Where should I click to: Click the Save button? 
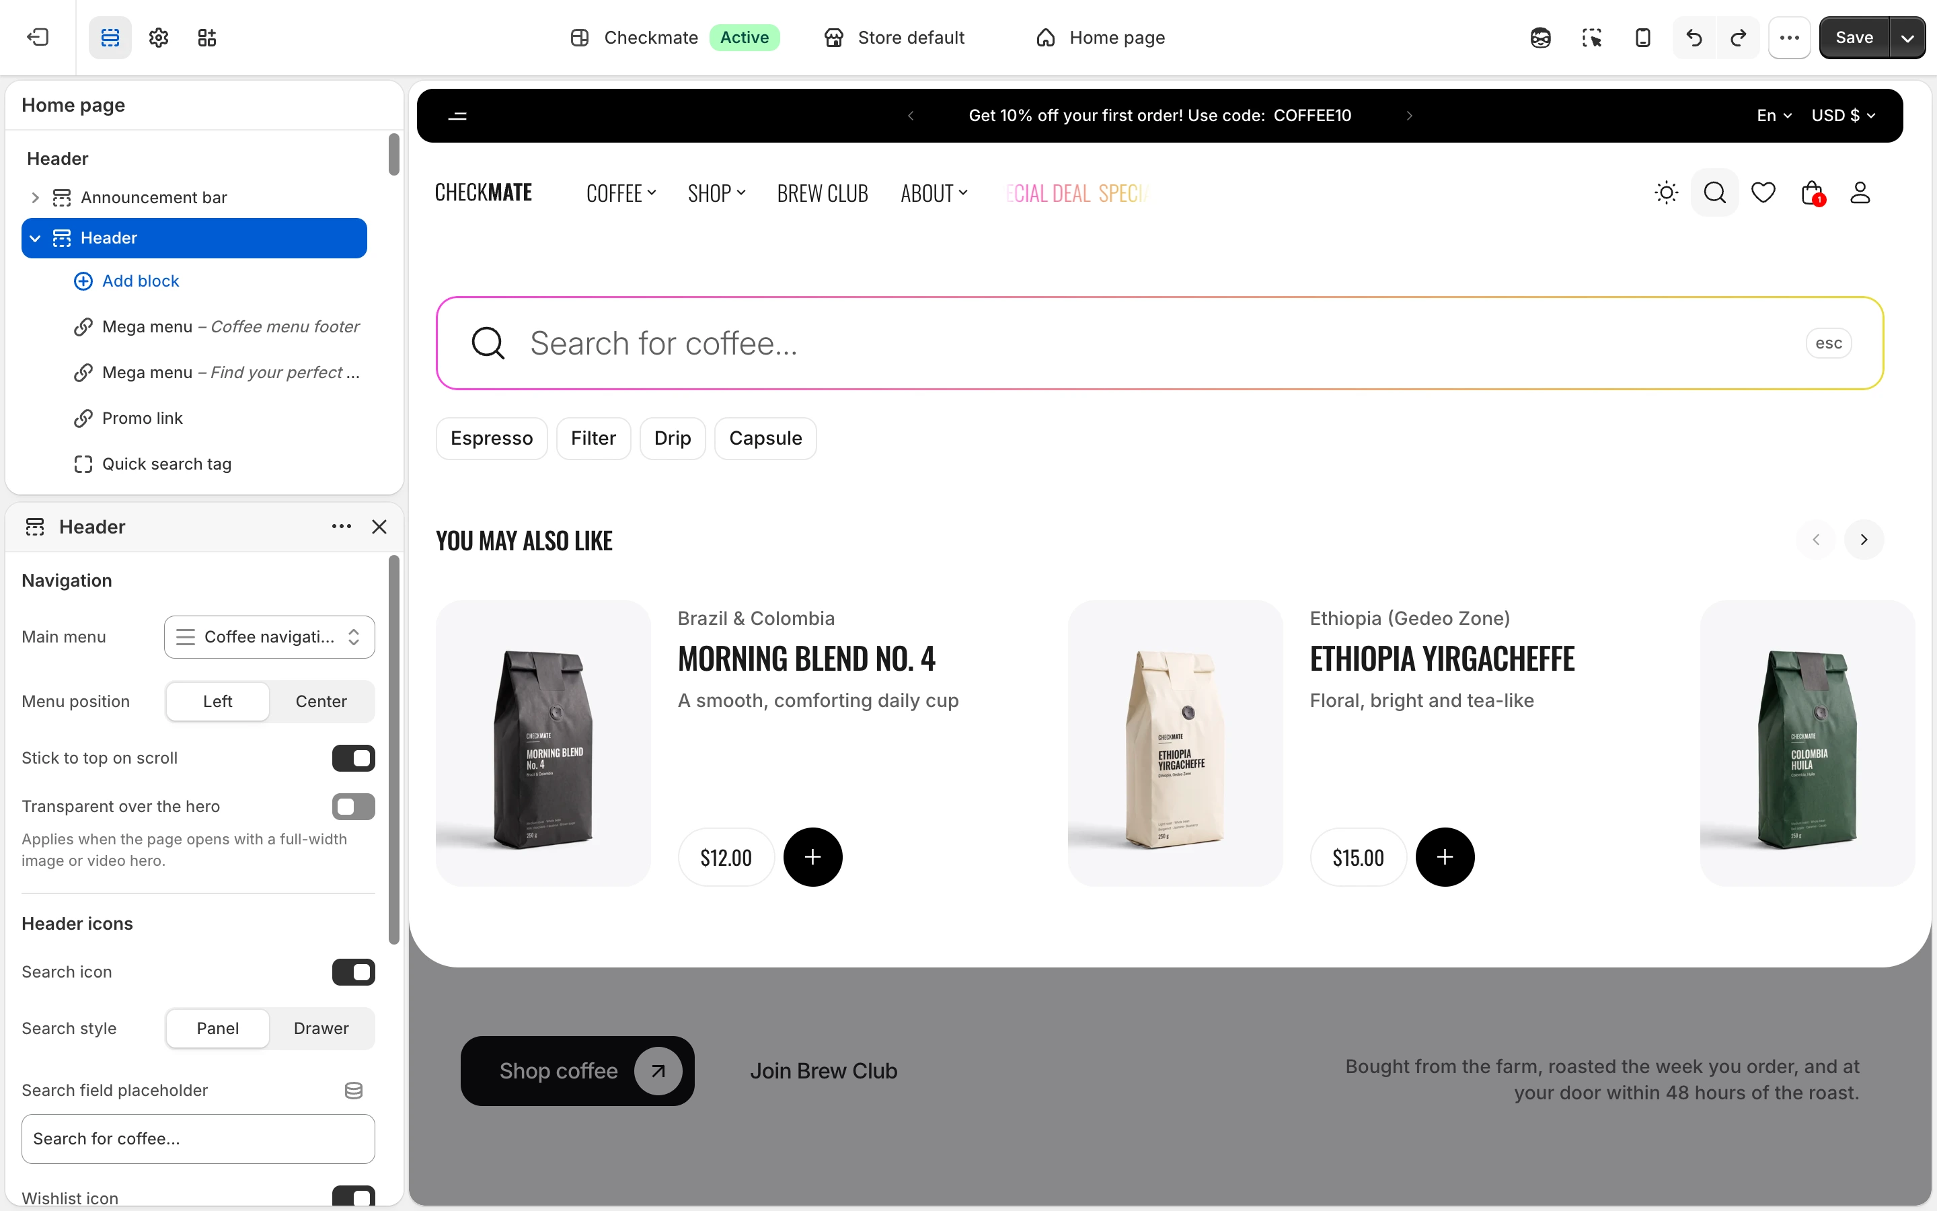pyautogui.click(x=1854, y=38)
